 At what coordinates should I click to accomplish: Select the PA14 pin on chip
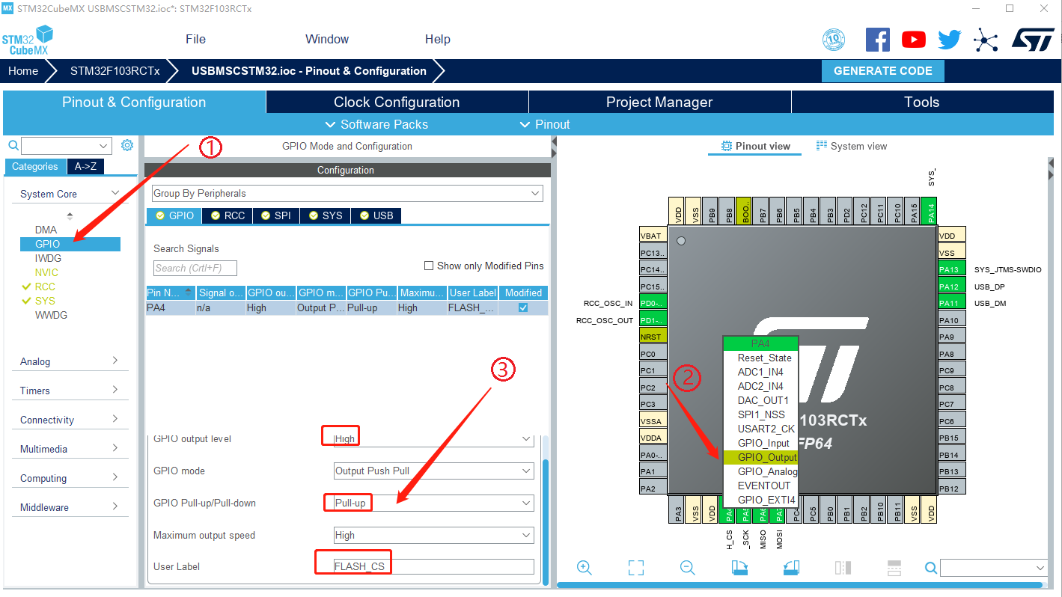[929, 212]
